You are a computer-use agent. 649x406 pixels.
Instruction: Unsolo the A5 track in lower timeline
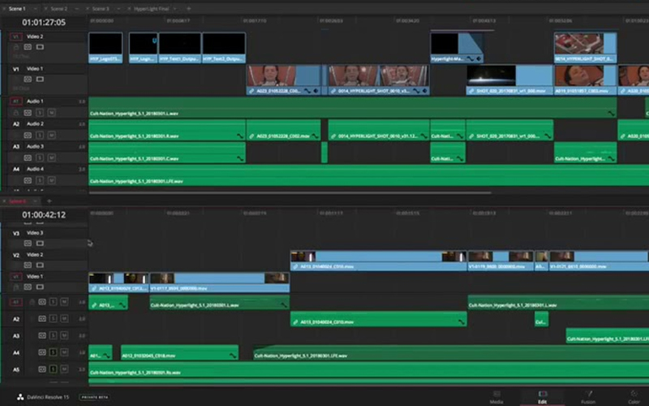point(53,369)
